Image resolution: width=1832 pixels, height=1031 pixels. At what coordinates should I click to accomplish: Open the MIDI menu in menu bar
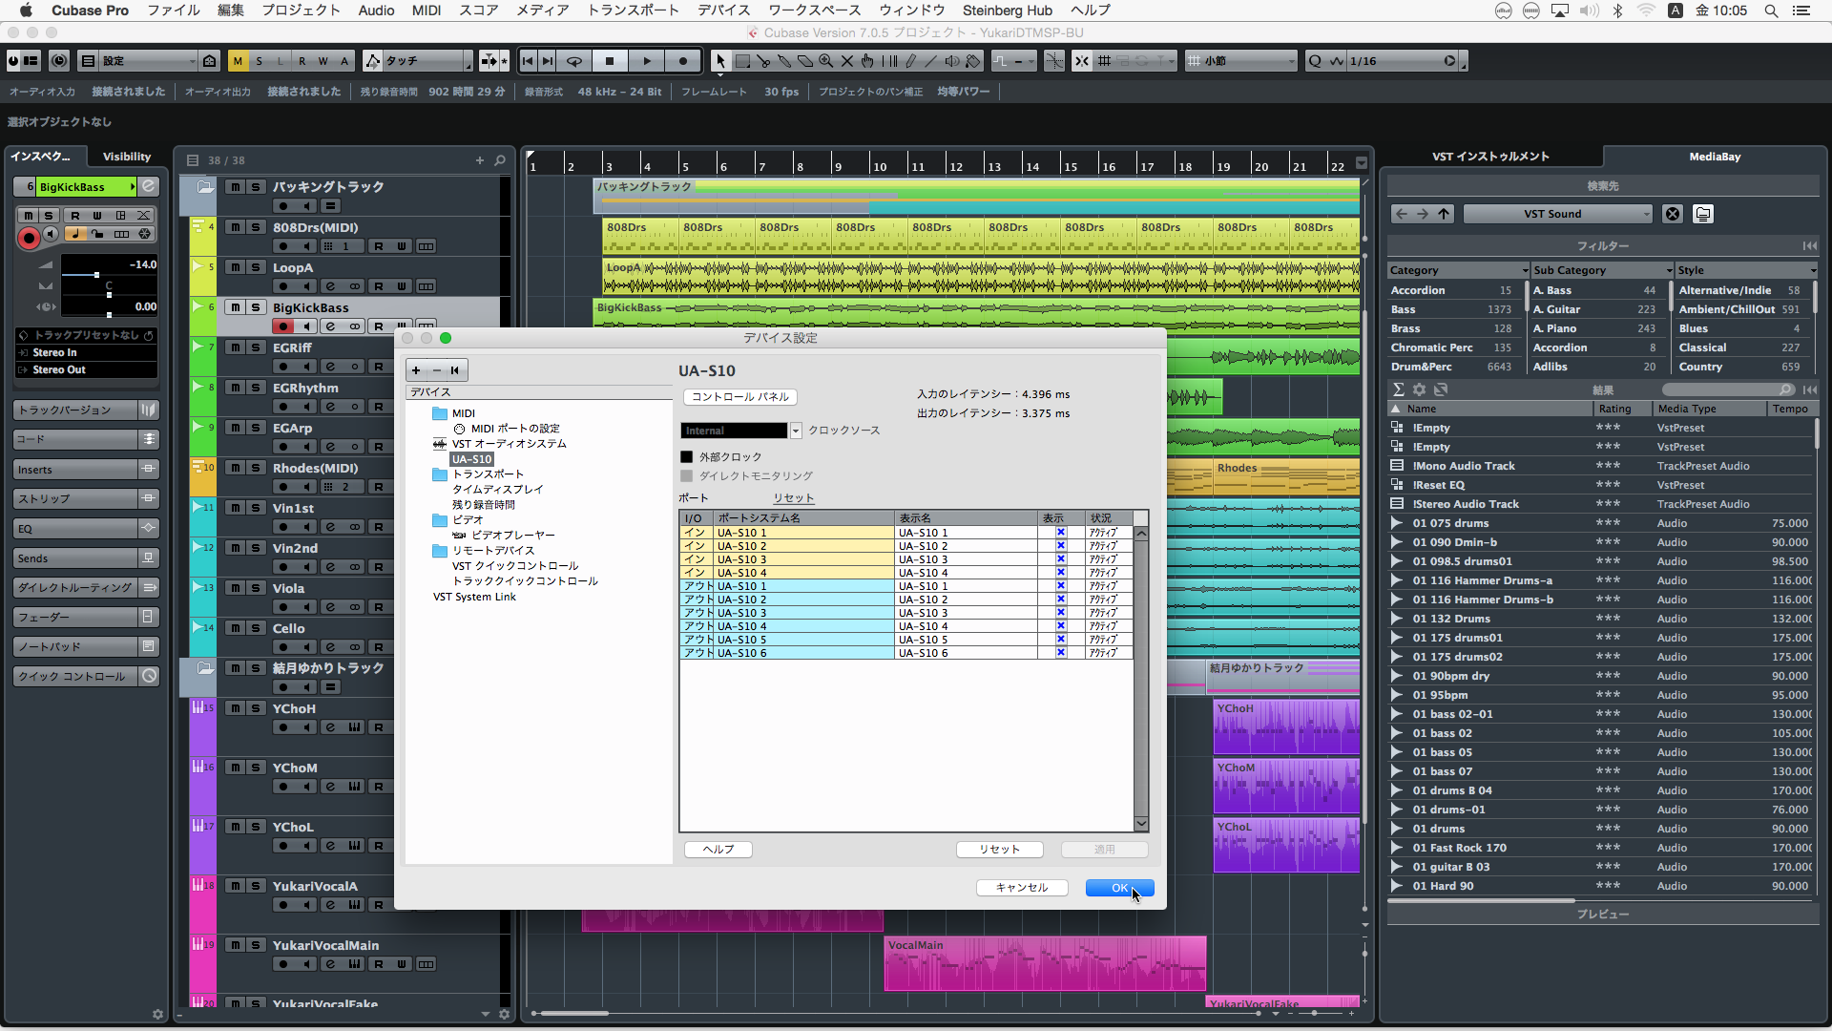coord(426,11)
